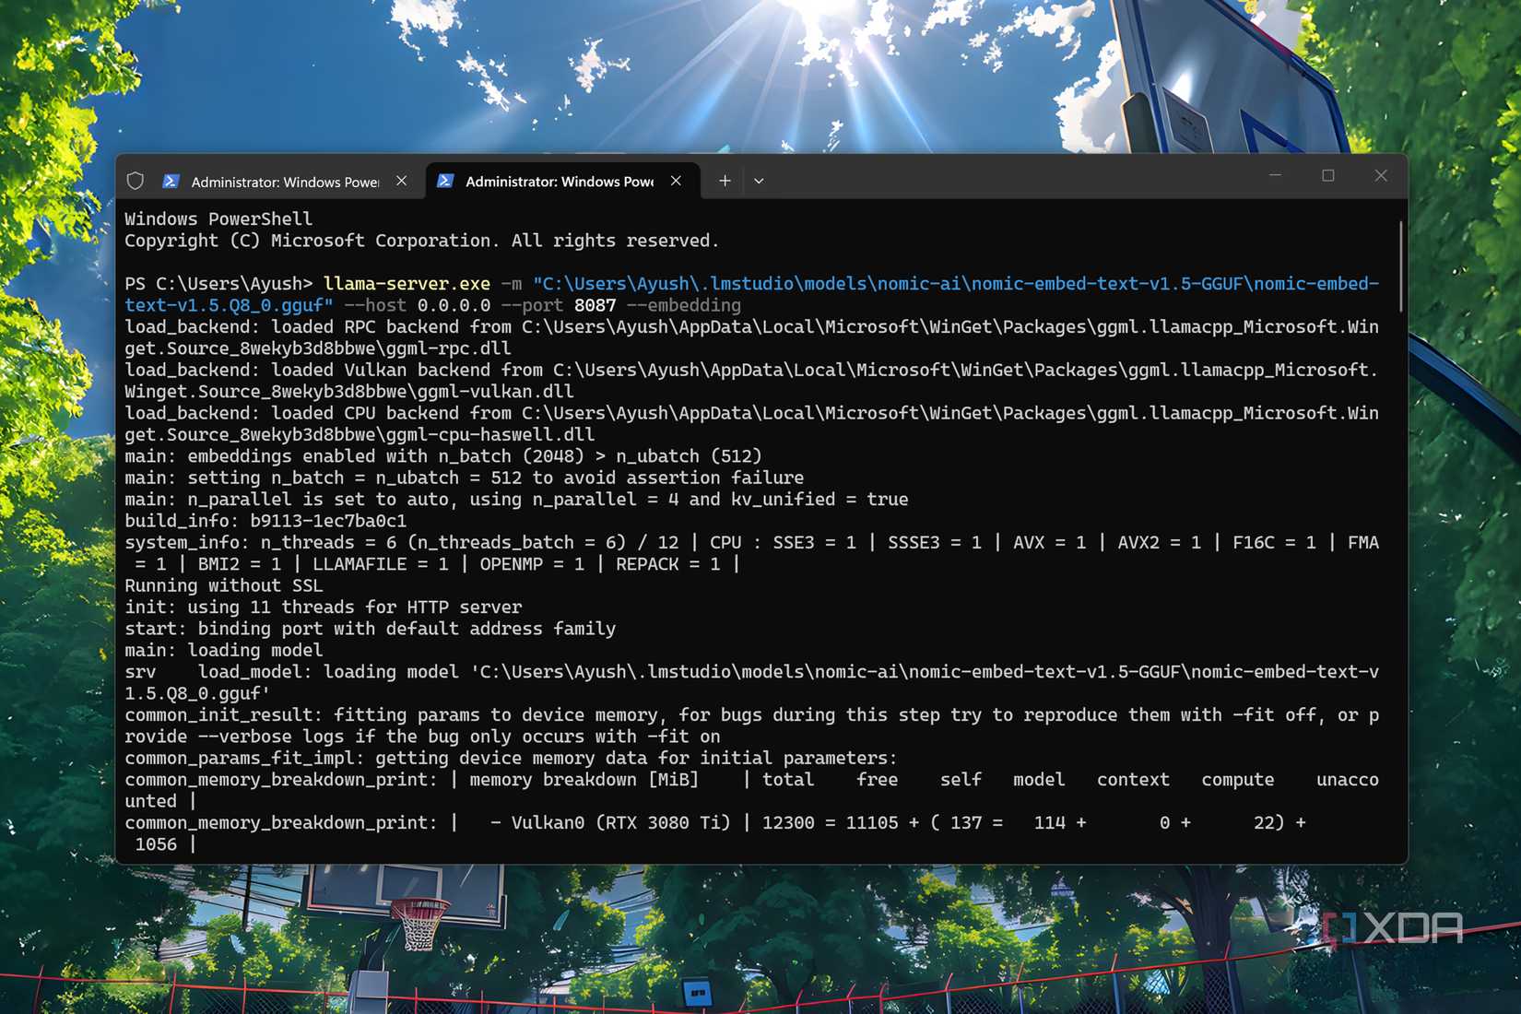Click the '--embedding' flag in the command
The image size is (1521, 1014).
[684, 305]
